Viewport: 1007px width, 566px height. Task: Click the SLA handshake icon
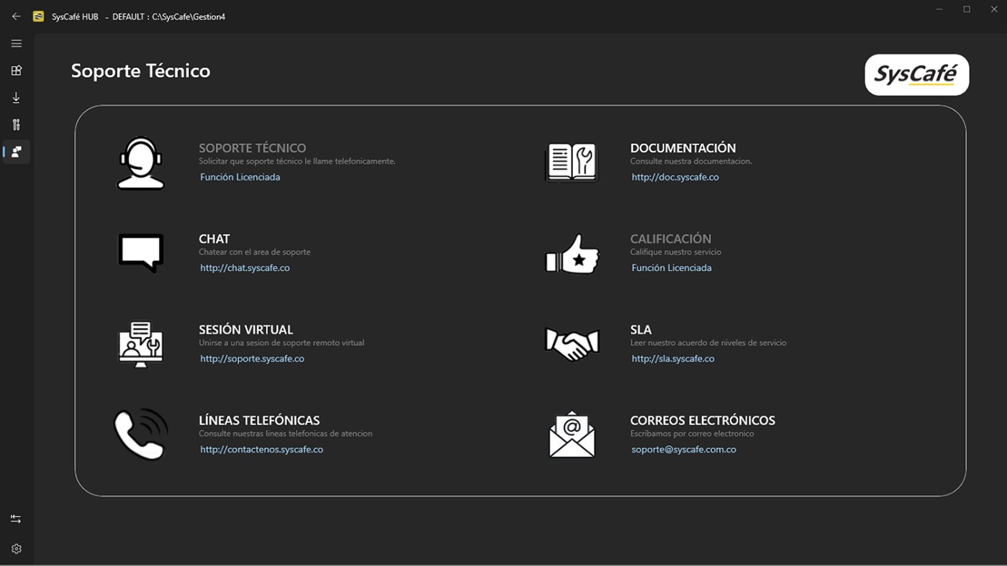coord(572,343)
